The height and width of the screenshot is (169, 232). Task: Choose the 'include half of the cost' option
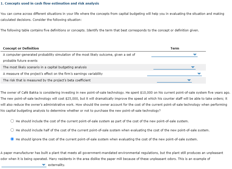click(x=12, y=130)
